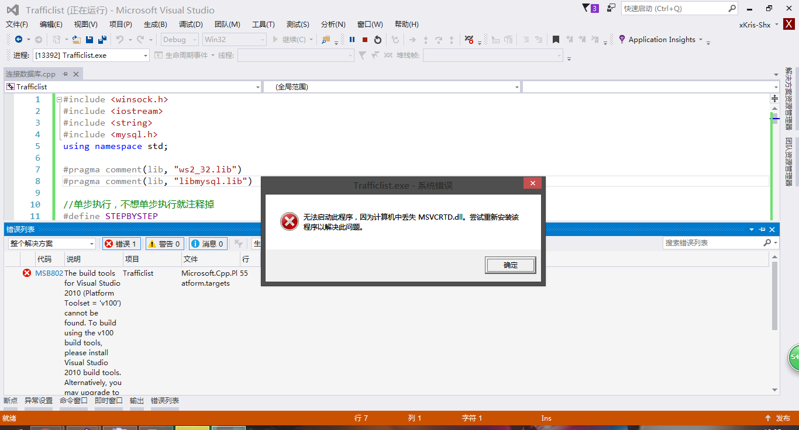Click the Send Feedback icon

[611, 8]
